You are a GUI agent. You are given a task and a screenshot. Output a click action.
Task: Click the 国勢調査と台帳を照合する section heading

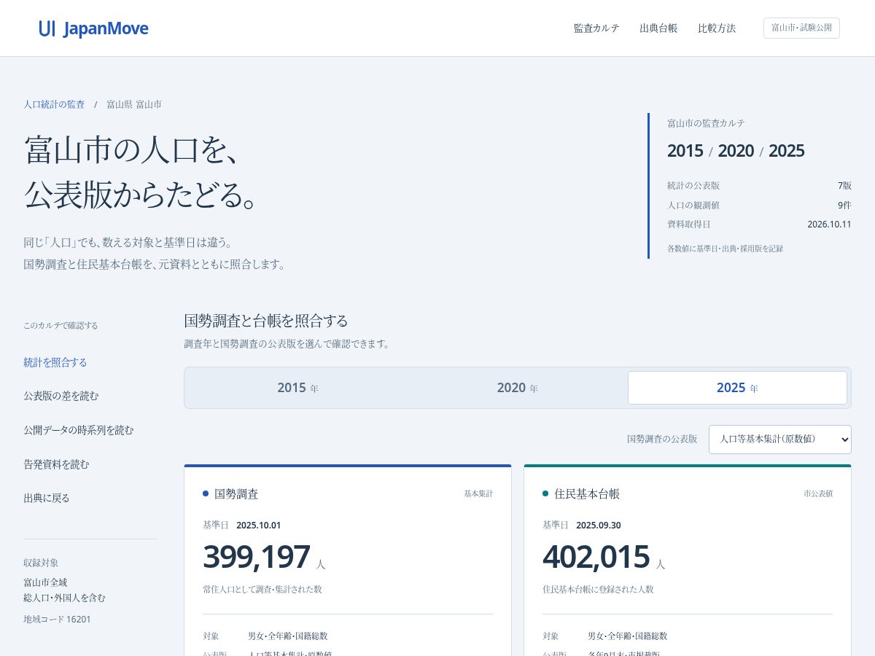266,321
